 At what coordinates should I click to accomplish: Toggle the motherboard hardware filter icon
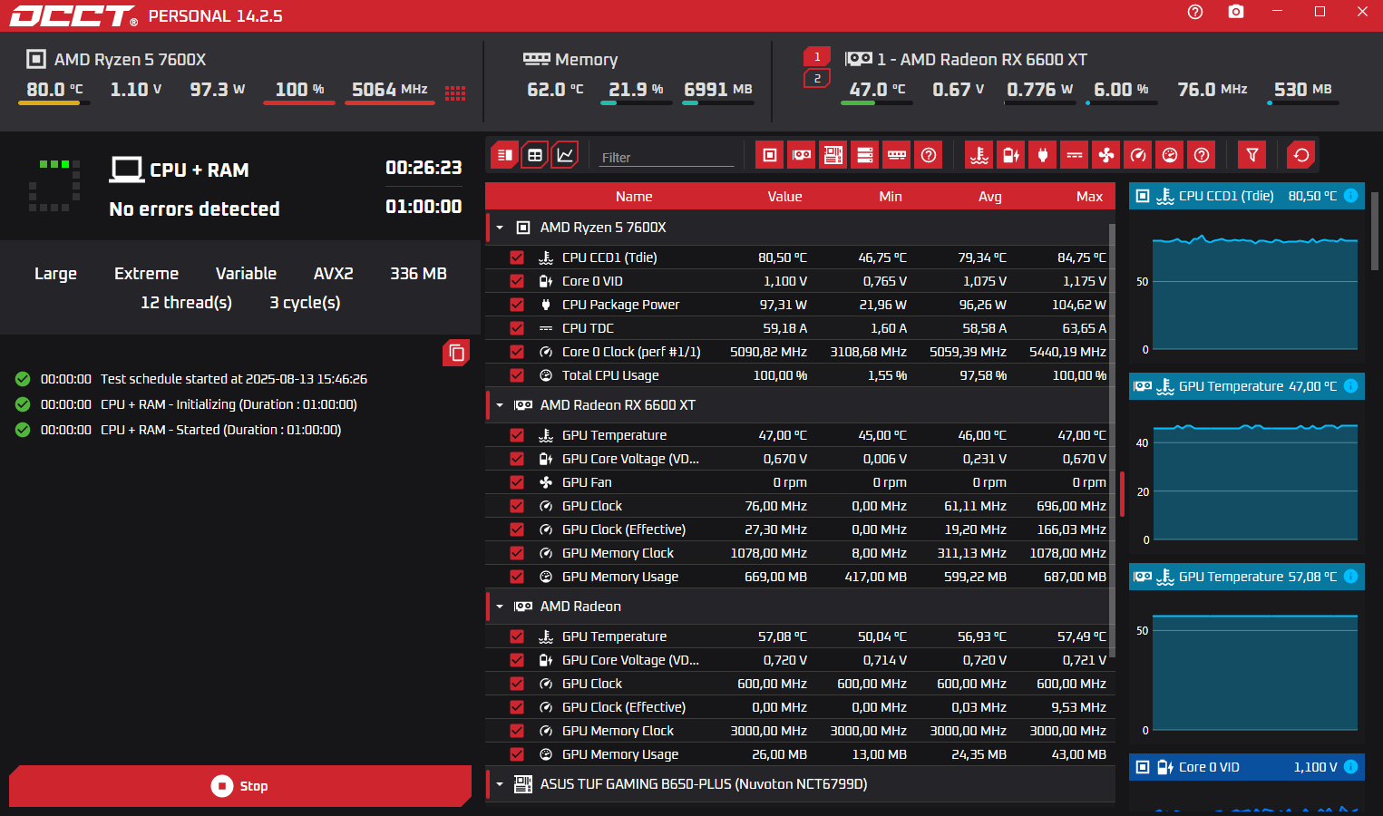[833, 155]
